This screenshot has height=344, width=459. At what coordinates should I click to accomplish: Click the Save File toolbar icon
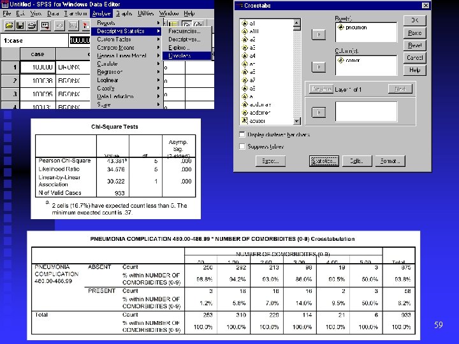click(20, 25)
